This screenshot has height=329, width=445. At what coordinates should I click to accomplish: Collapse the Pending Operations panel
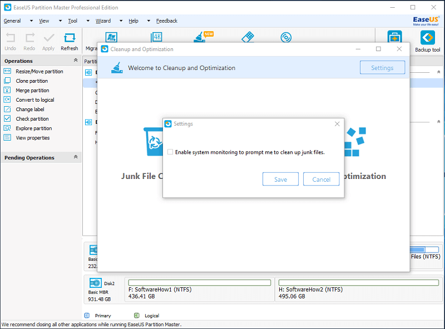point(76,157)
